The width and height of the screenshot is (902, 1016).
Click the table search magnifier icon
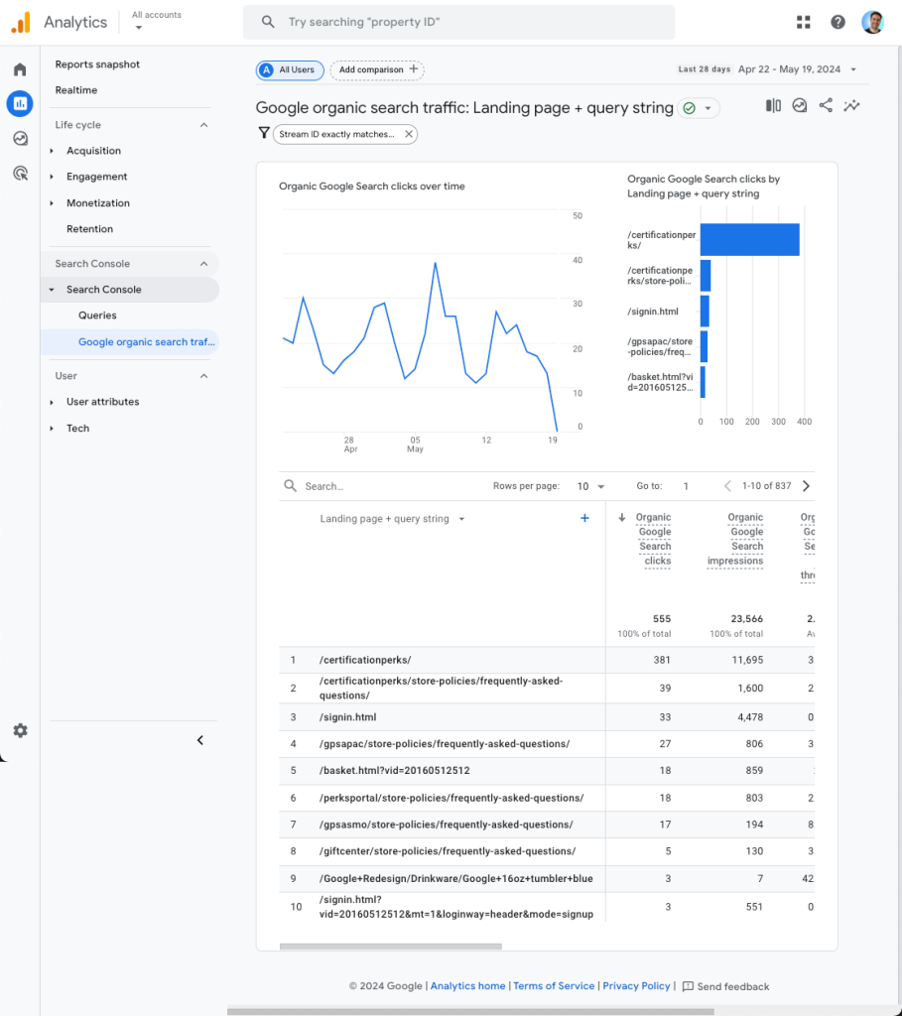pos(291,486)
